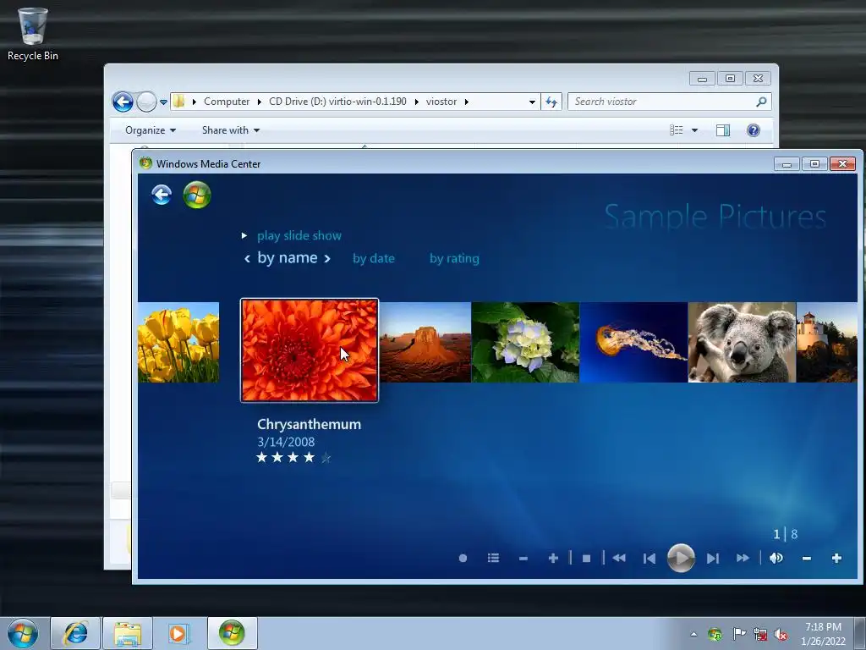Image resolution: width=866 pixels, height=650 pixels.
Task: Open the Windows Start menu
Action: (x=23, y=633)
